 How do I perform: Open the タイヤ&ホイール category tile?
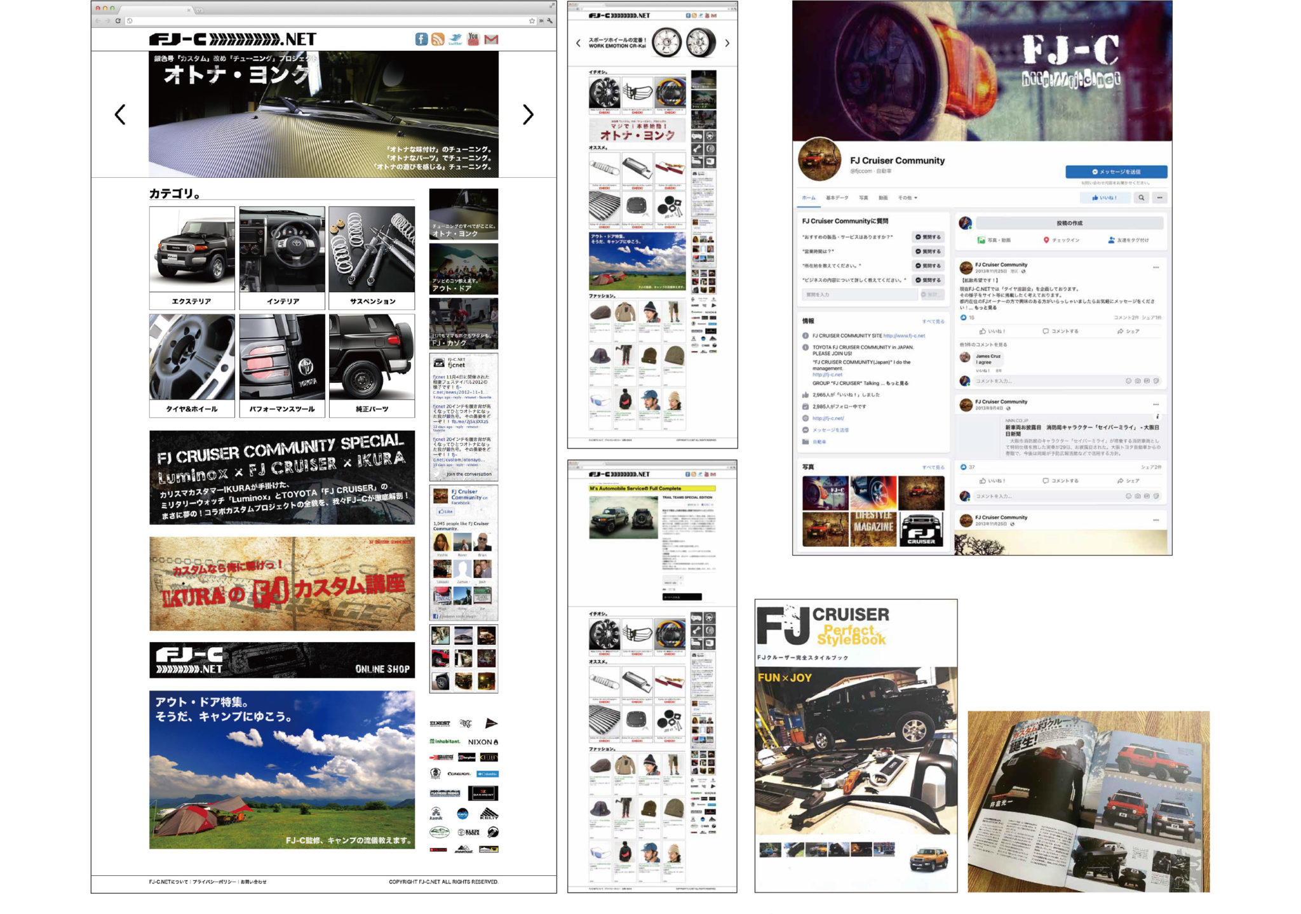pos(192,366)
